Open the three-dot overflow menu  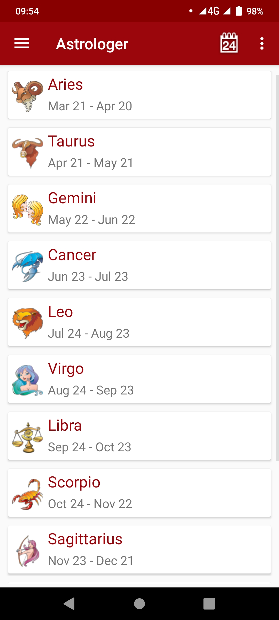pos(262,43)
